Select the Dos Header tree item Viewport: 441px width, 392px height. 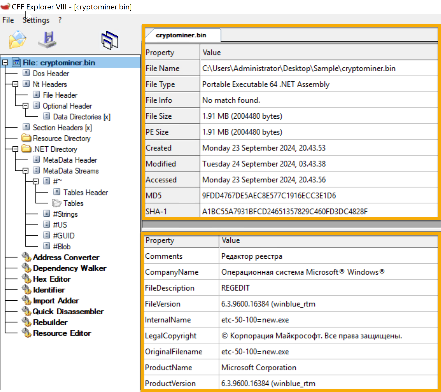pyautogui.click(x=51, y=73)
